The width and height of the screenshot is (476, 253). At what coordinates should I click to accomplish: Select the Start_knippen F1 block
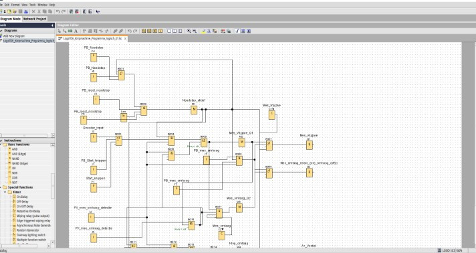click(x=94, y=187)
